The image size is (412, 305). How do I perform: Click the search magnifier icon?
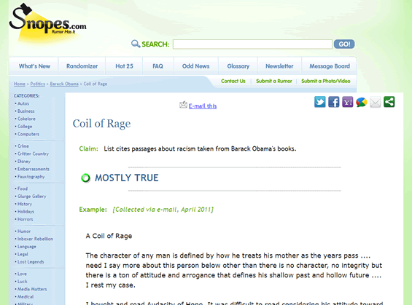tap(136, 44)
